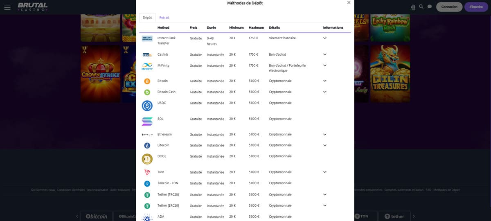Expand Bitcoin information chevron
This screenshot has height=221, width=491.
point(325,81)
